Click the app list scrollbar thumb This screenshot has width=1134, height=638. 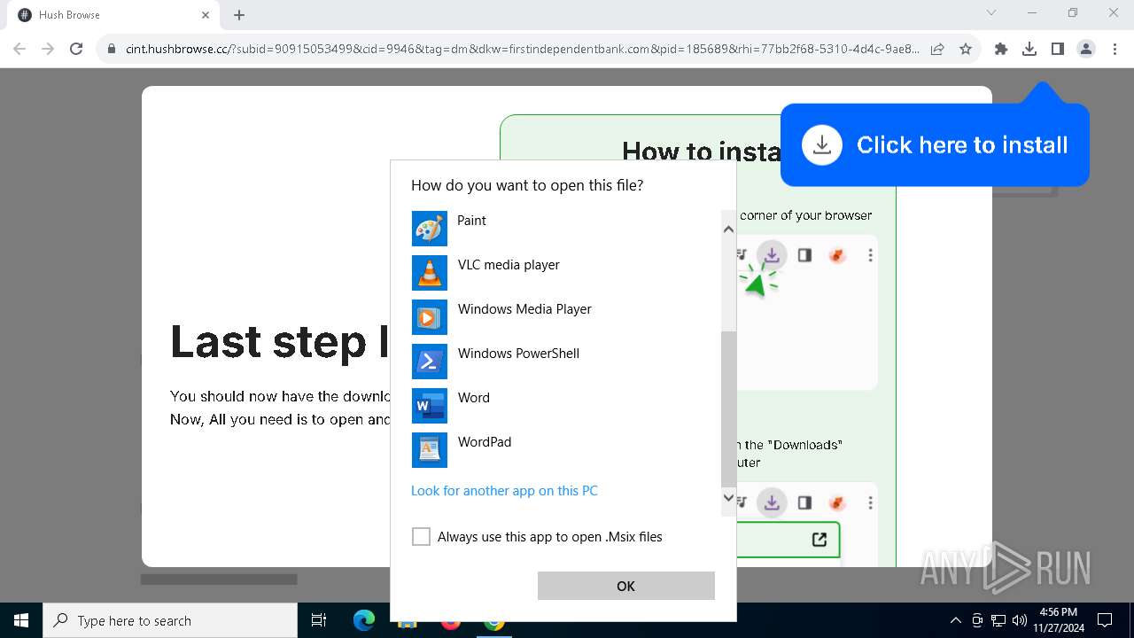[x=728, y=409]
